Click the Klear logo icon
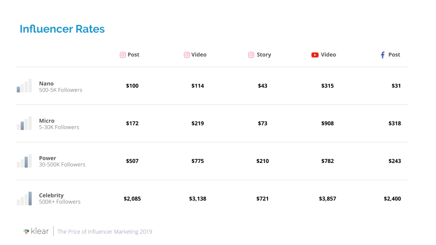Image resolution: width=436 pixels, height=245 pixels. (x=26, y=231)
